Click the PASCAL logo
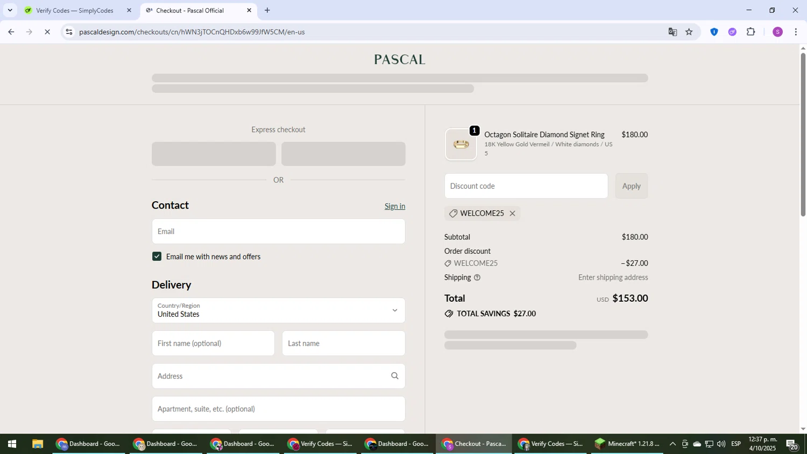Viewport: 807px width, 454px height. click(400, 59)
